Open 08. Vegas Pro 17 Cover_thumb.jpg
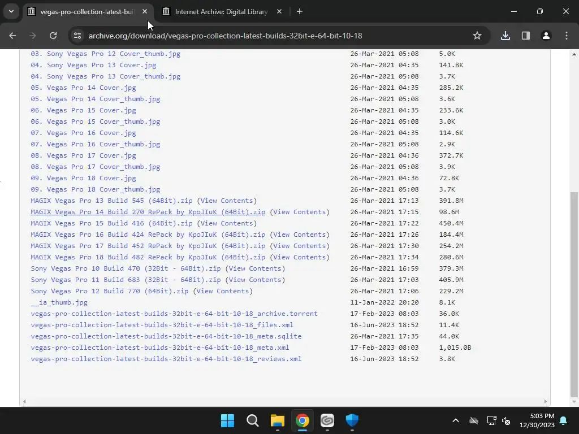This screenshot has height=434, width=579. pos(95,167)
